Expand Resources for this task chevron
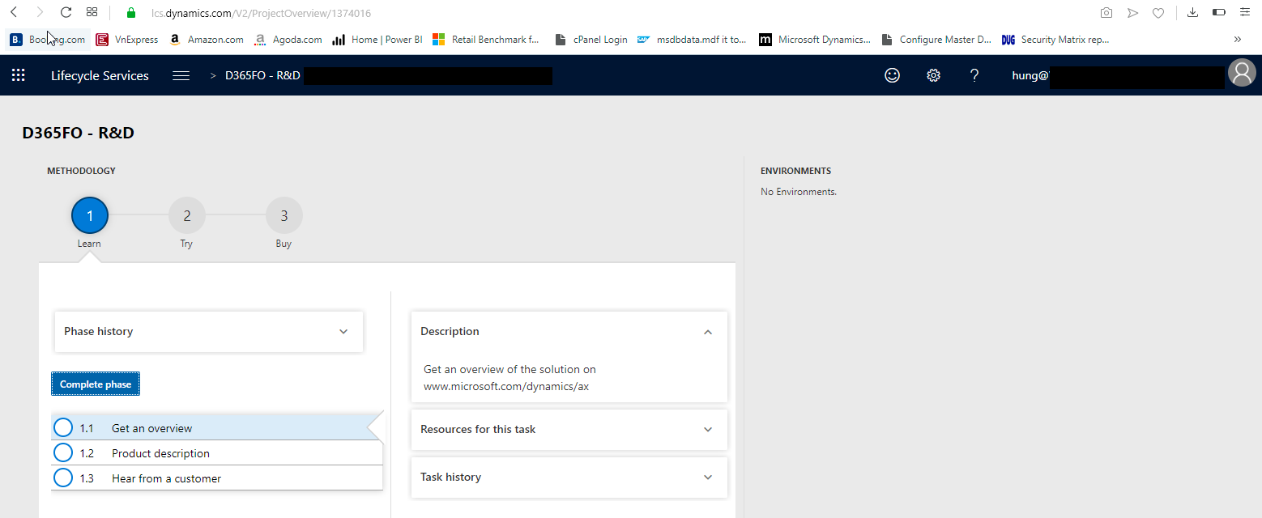Viewport: 1262px width, 518px height. point(708,430)
